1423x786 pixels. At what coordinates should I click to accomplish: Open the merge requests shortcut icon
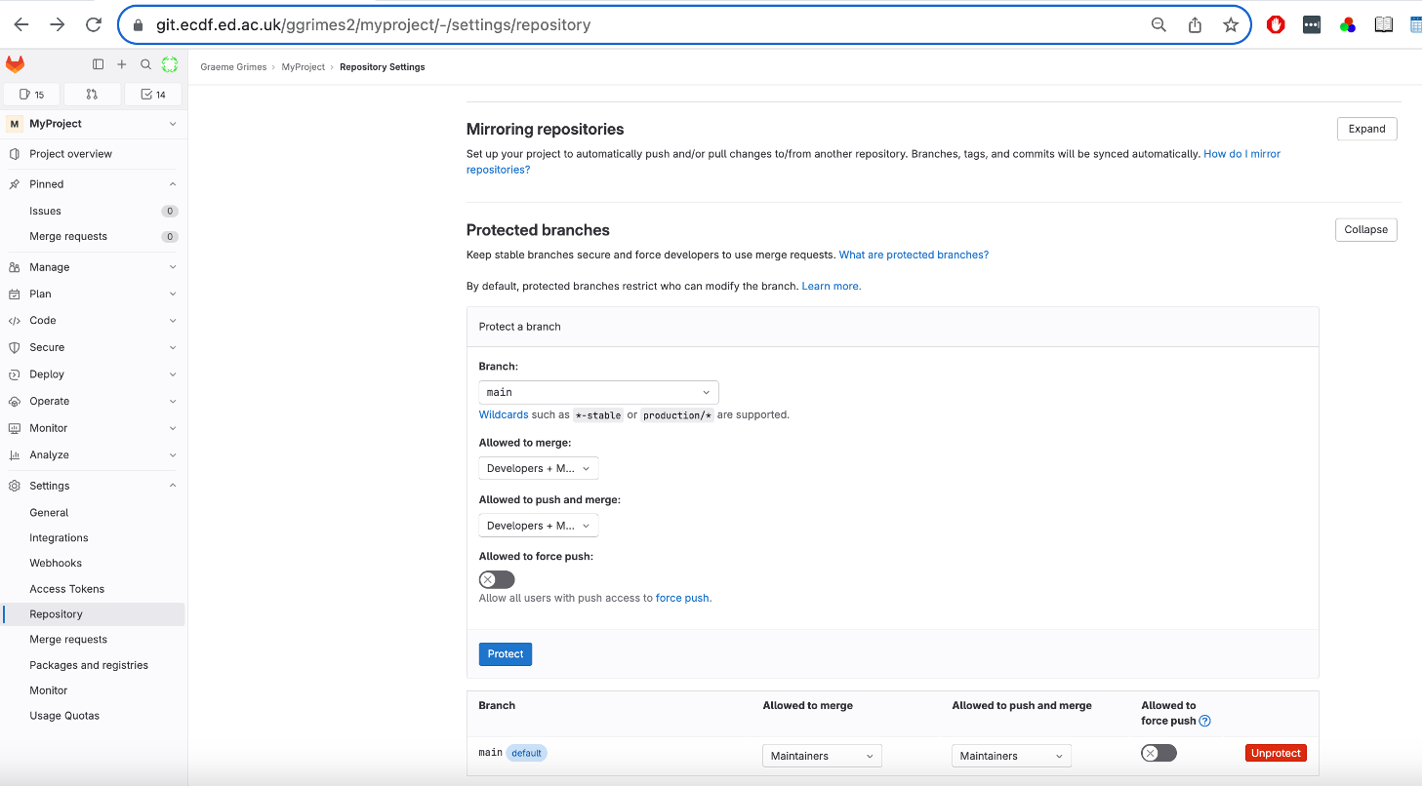[x=93, y=95]
